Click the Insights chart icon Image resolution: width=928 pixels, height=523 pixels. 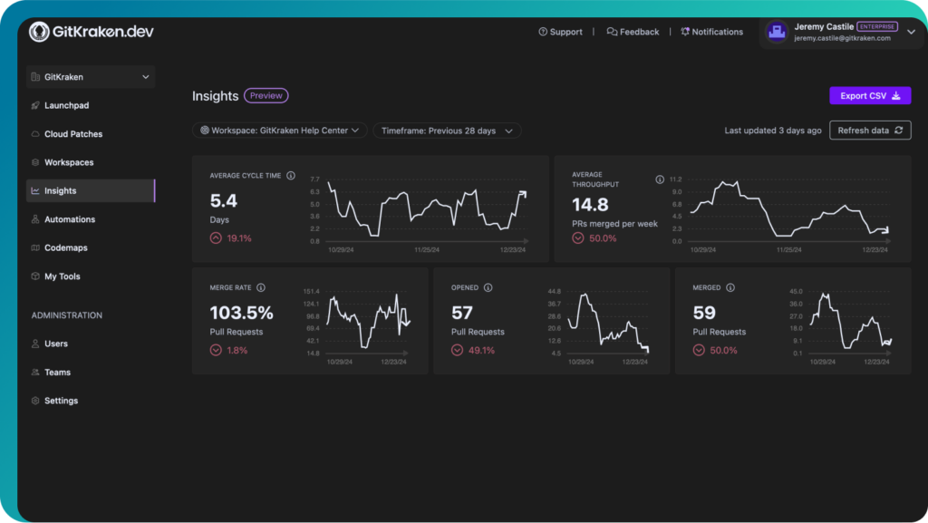point(35,191)
